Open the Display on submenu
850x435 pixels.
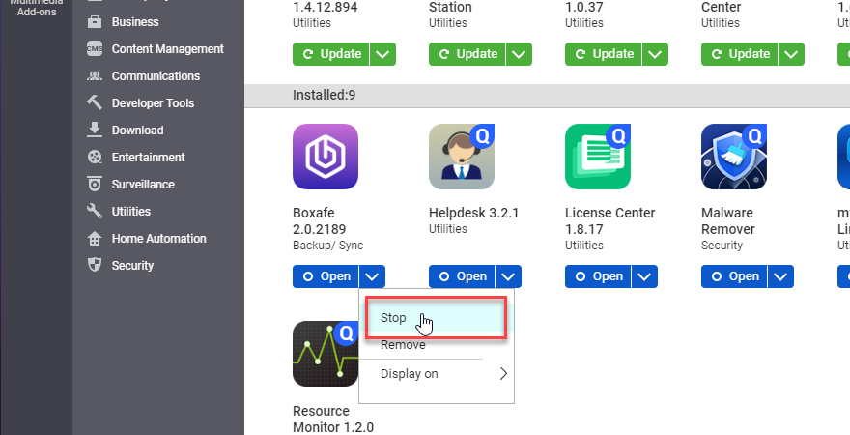pos(437,374)
